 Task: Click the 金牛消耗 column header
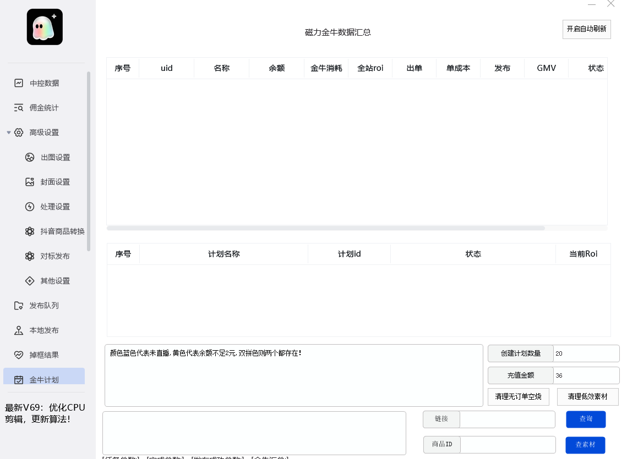pos(326,68)
